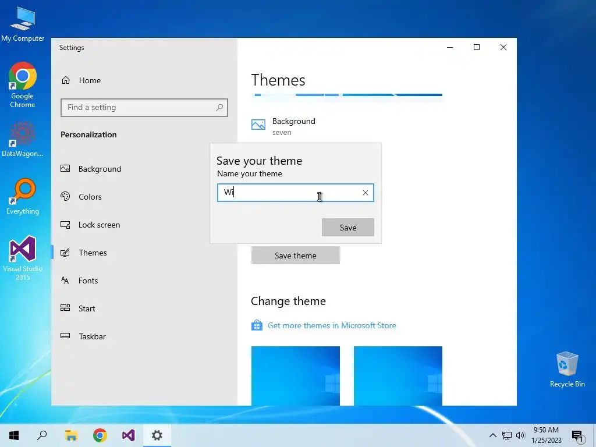Screen dimensions: 596x447
Task: Show hidden system tray icons
Action: (x=492, y=435)
